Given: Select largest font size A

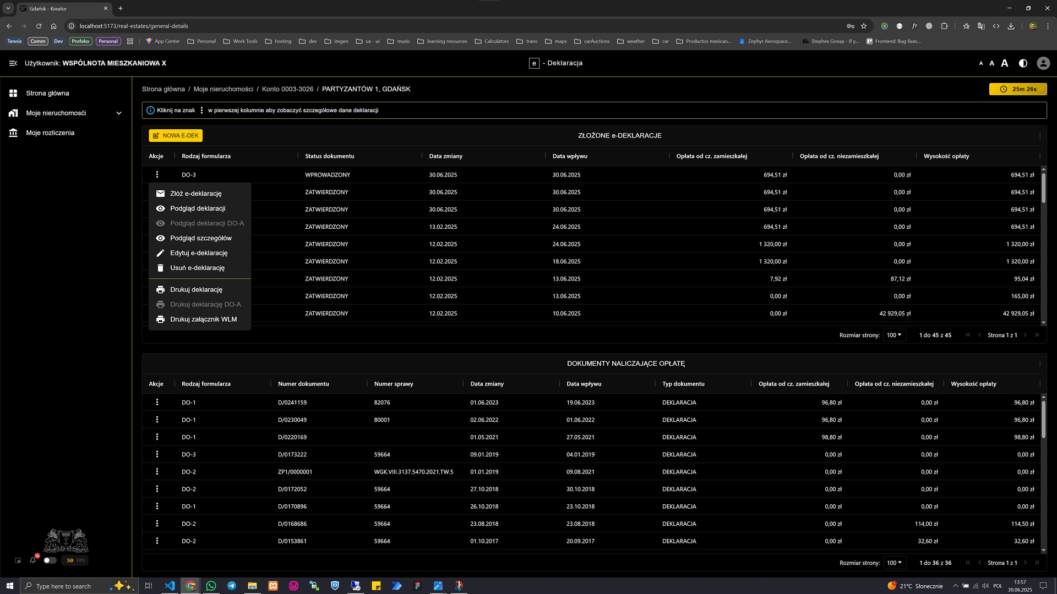Looking at the screenshot, I should coord(1005,63).
